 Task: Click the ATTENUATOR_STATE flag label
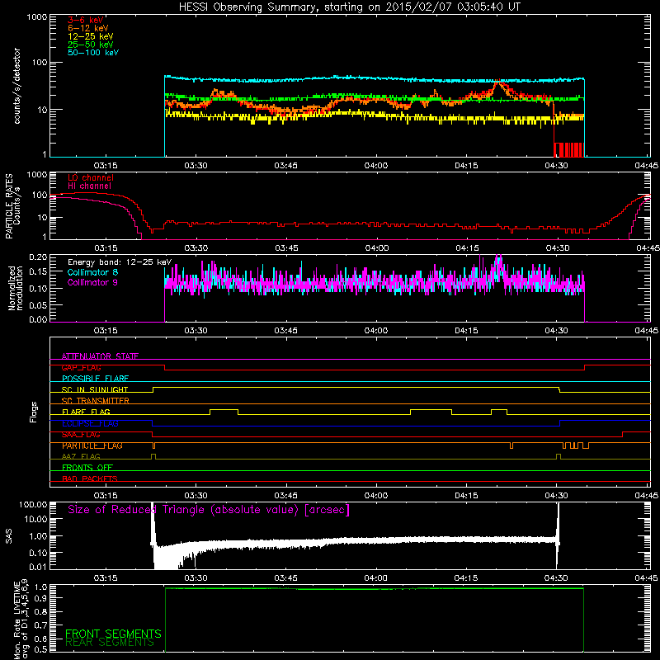click(100, 356)
